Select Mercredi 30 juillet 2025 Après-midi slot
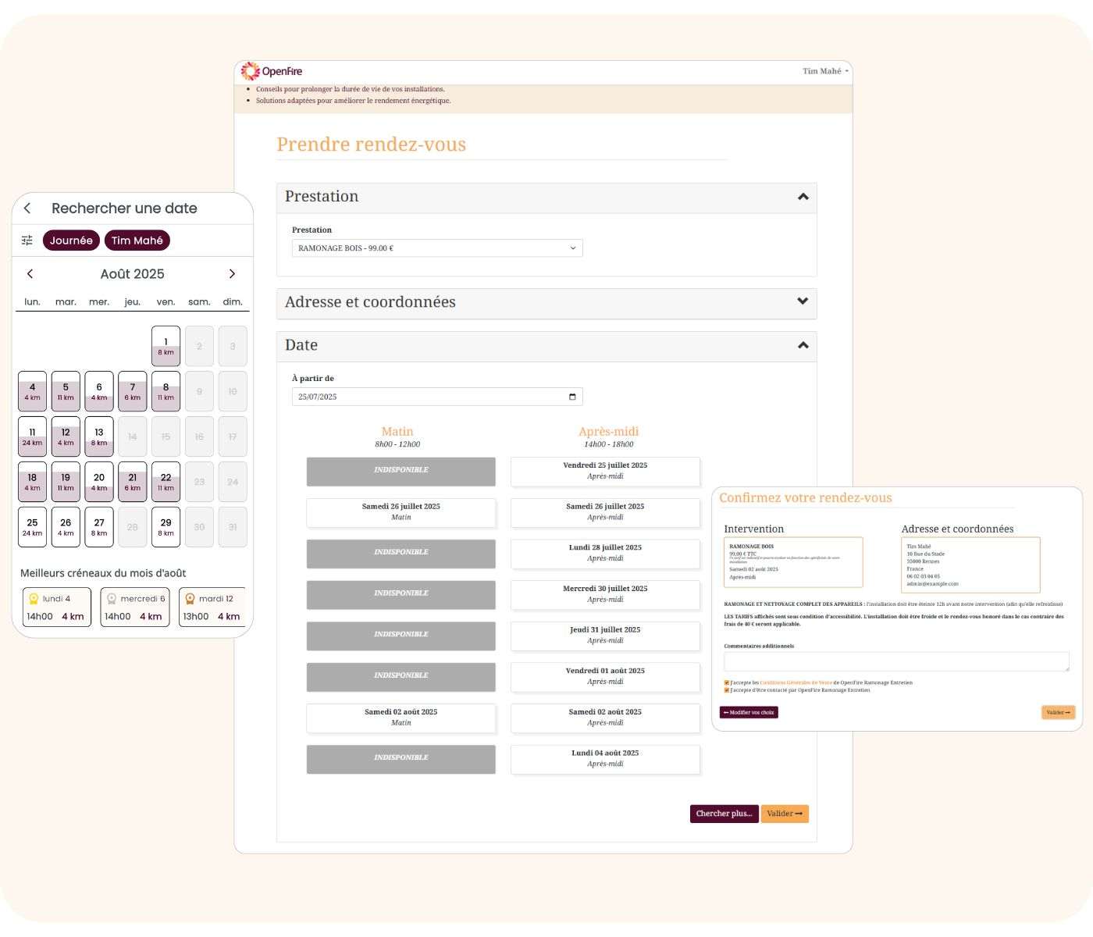 605,593
